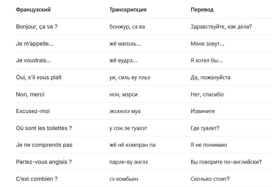Select Parlez-vous anglais ? phrase

point(44,162)
